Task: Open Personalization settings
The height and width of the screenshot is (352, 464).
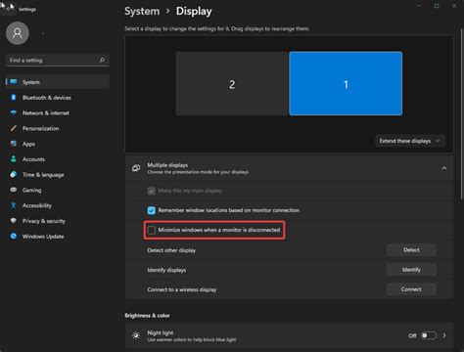Action: (58, 128)
